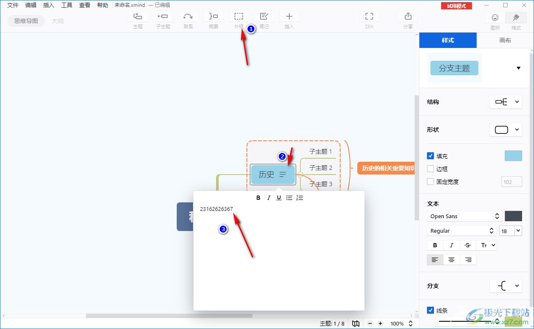Insert bullet list in the note
The width and height of the screenshot is (534, 329).
[x=289, y=198]
